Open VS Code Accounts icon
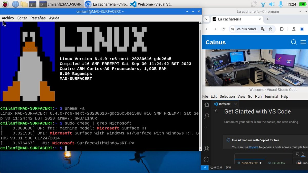The height and width of the screenshot is (173, 308). tap(206, 149)
